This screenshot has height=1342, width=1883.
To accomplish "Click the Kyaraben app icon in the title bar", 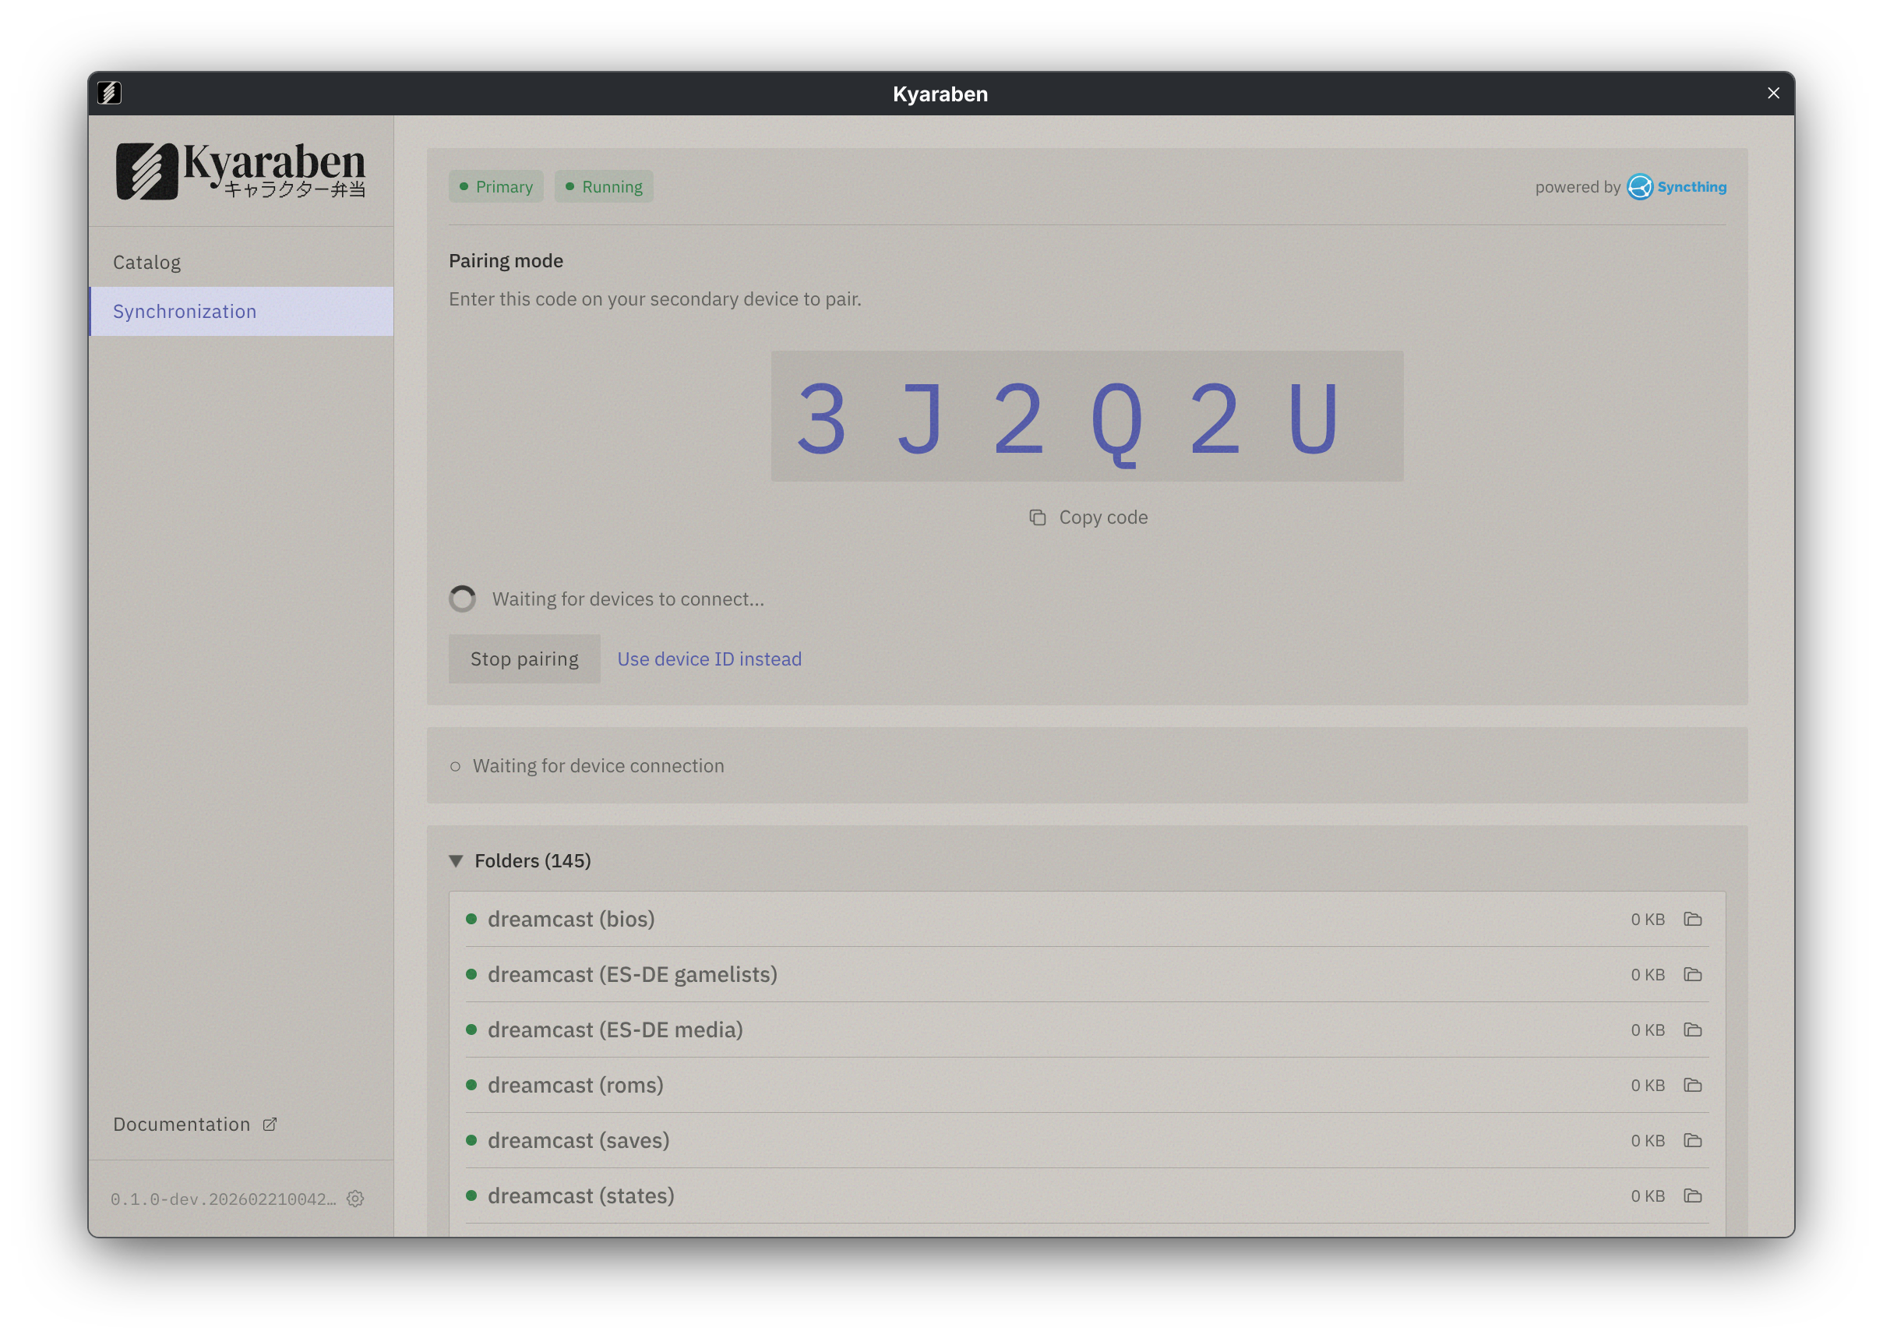I will (x=111, y=94).
